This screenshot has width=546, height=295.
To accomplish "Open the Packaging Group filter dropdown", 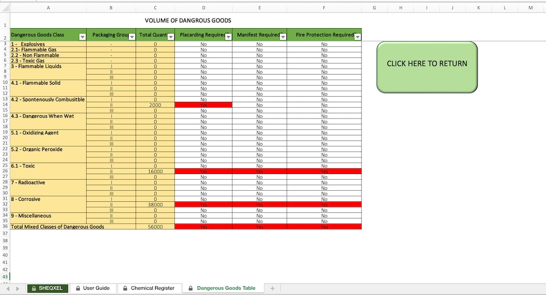I will [131, 37].
